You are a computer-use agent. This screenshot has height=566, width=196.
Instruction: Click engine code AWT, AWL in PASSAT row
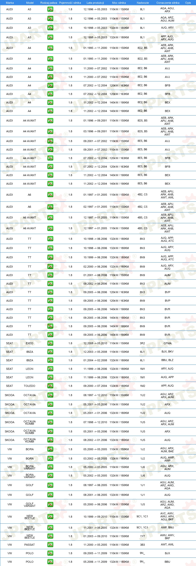tap(167, 545)
